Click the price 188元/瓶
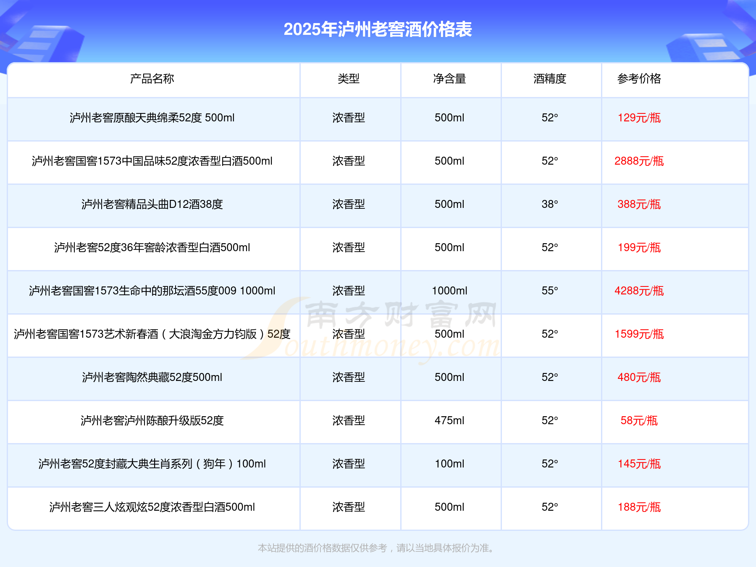The width and height of the screenshot is (756, 567). point(639,507)
